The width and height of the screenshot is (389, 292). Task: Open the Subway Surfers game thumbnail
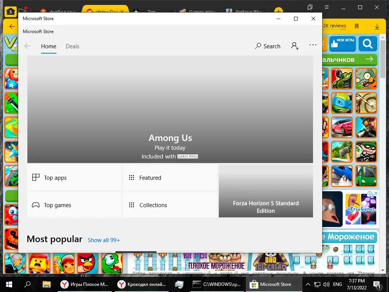click(x=63, y=263)
